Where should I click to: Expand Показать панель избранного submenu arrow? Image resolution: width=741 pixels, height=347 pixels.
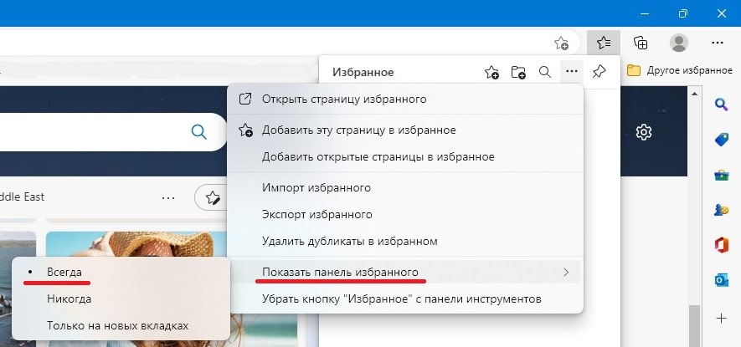click(x=566, y=273)
